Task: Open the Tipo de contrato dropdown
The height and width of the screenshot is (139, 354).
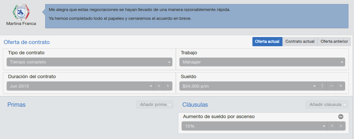Action: (90, 62)
